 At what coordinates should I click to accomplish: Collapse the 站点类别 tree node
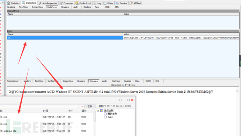(x=98, y=110)
